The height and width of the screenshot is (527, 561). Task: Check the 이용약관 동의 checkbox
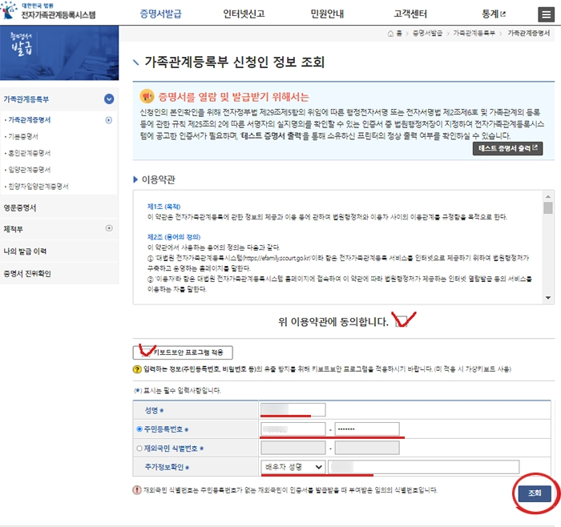pos(402,321)
